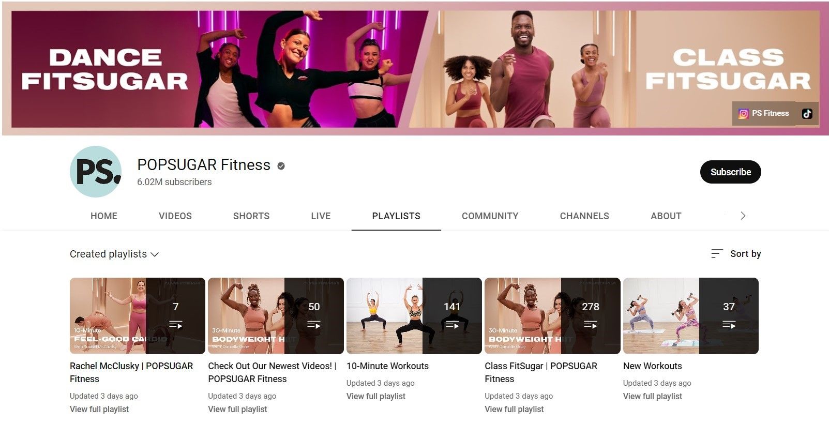Switch to the VIDEOS tab
The height and width of the screenshot is (424, 829).
(x=175, y=216)
